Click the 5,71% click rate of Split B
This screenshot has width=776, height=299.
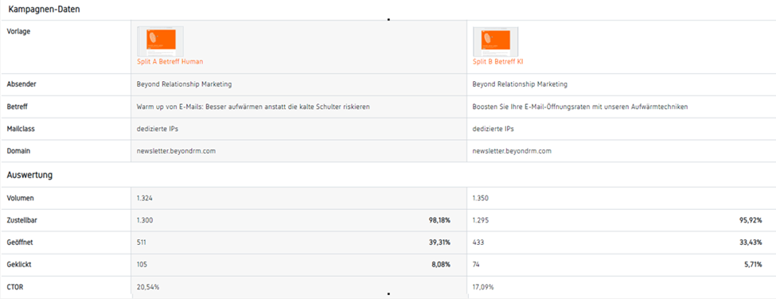tap(753, 265)
